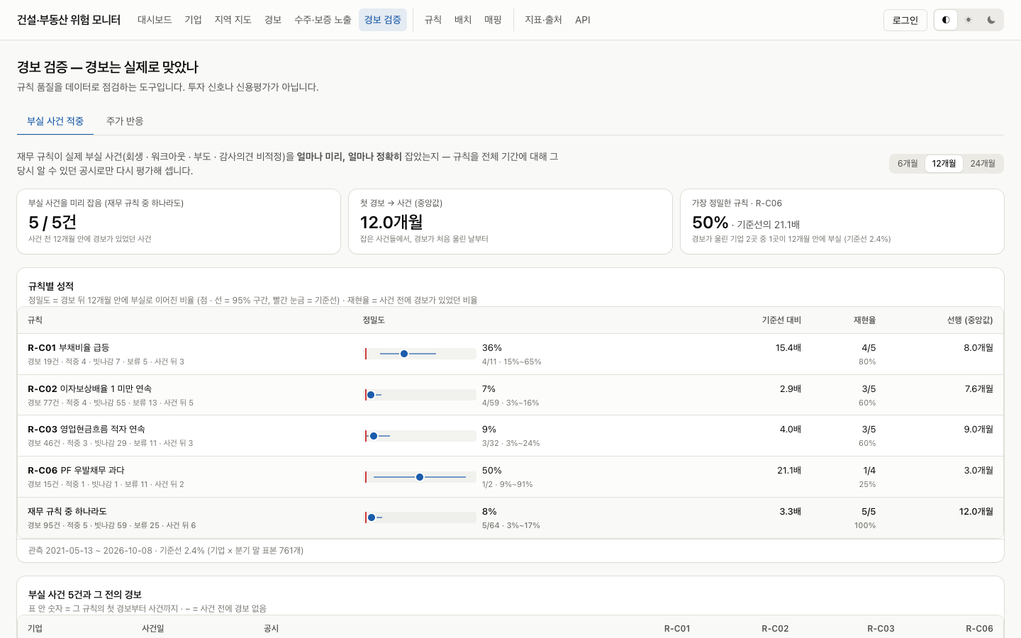Select the 경보 검증 navigation item
This screenshot has width=1021, height=638.
(x=383, y=20)
